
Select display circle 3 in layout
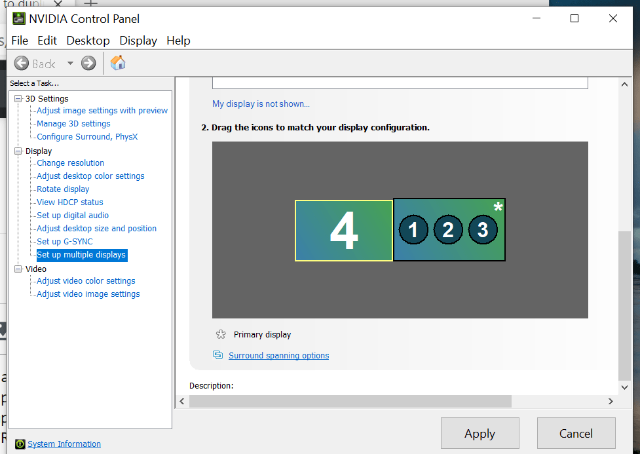click(x=483, y=230)
